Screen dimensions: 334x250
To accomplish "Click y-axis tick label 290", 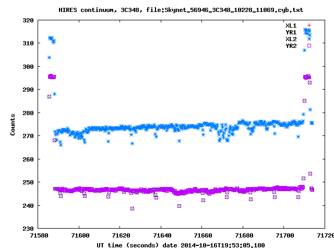I will pos(28,90).
